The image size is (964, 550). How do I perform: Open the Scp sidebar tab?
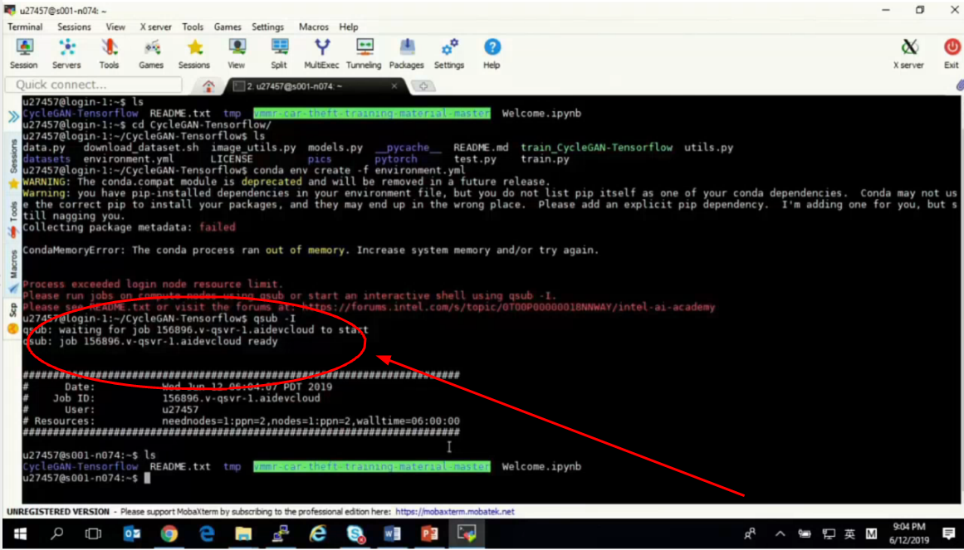pyautogui.click(x=13, y=319)
